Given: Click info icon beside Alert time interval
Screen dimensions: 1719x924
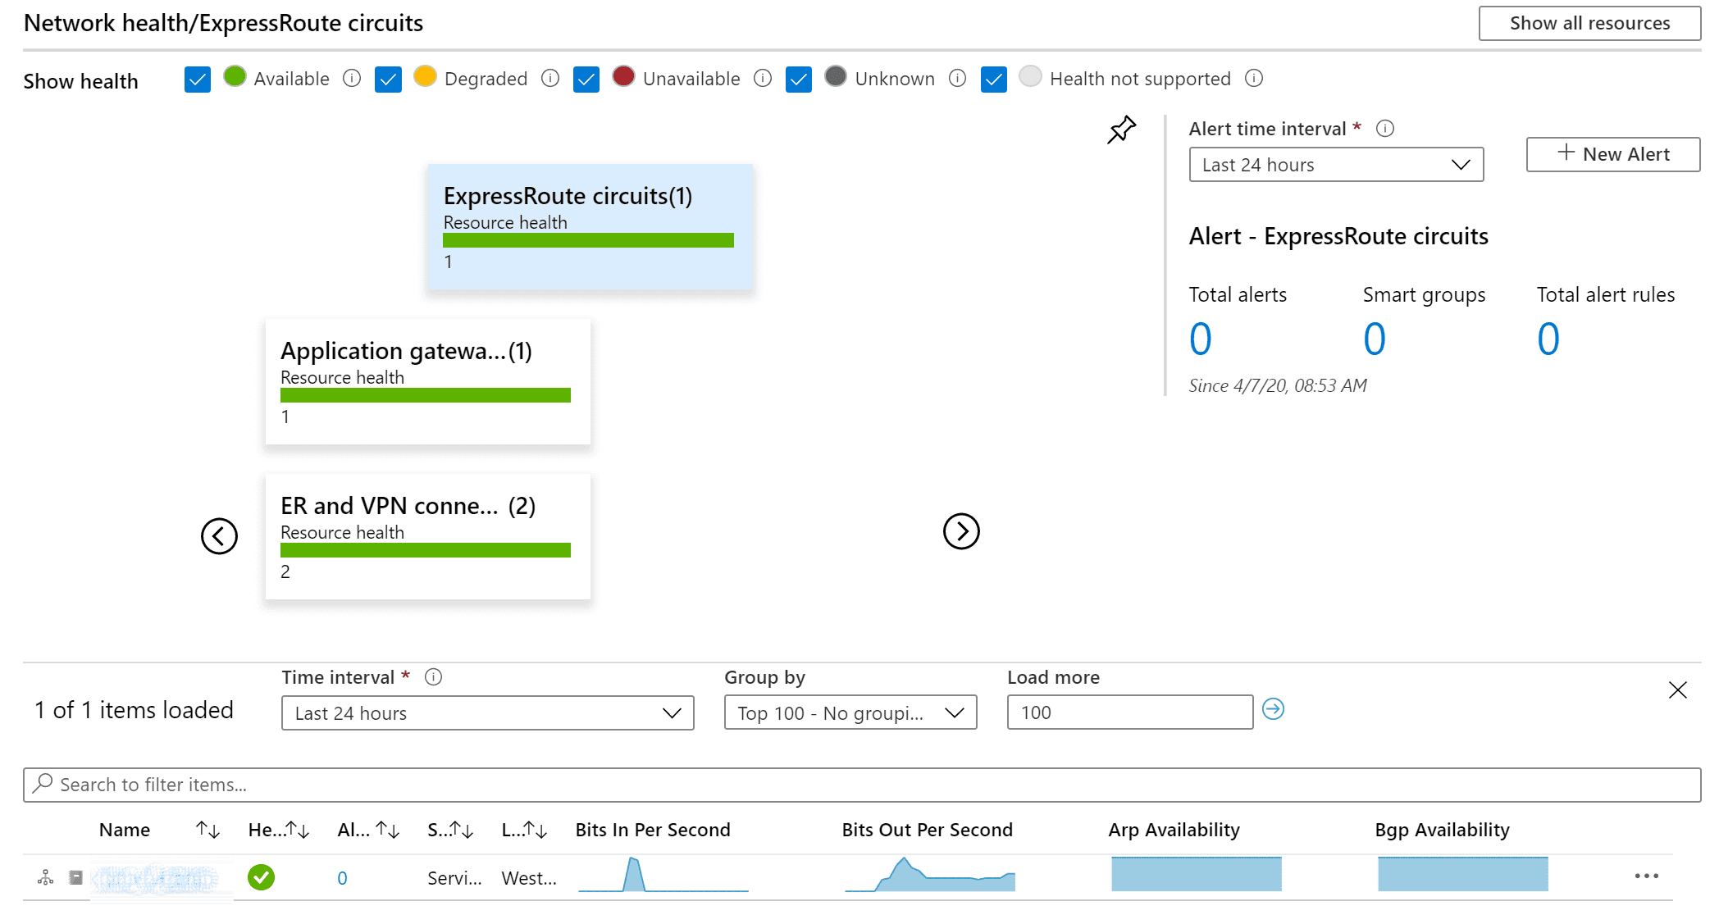Looking at the screenshot, I should click(x=1385, y=129).
